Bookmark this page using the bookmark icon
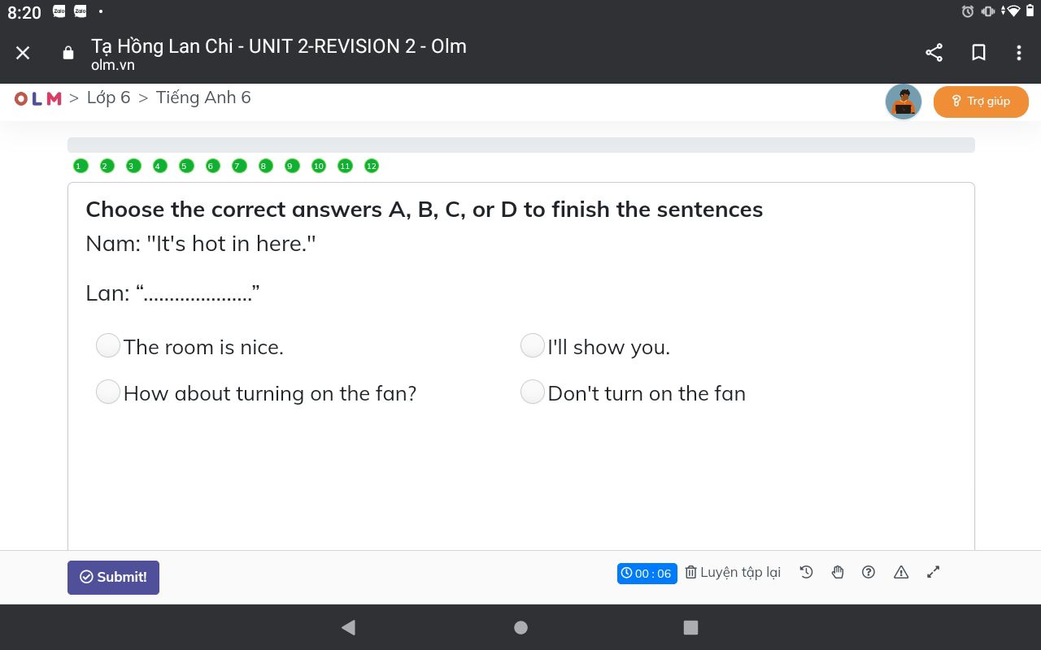The height and width of the screenshot is (650, 1041). (x=979, y=53)
